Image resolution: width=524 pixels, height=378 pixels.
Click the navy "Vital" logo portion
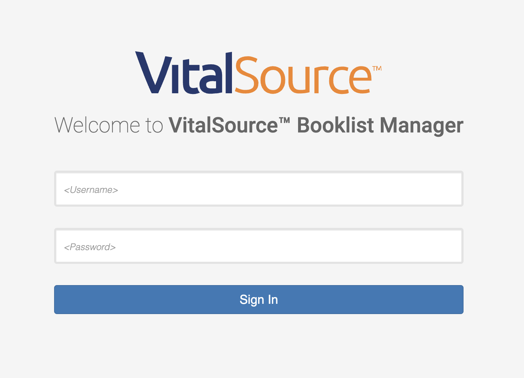coord(184,73)
